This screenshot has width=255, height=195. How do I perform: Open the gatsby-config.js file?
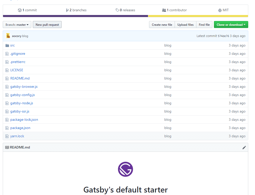click(x=23, y=95)
